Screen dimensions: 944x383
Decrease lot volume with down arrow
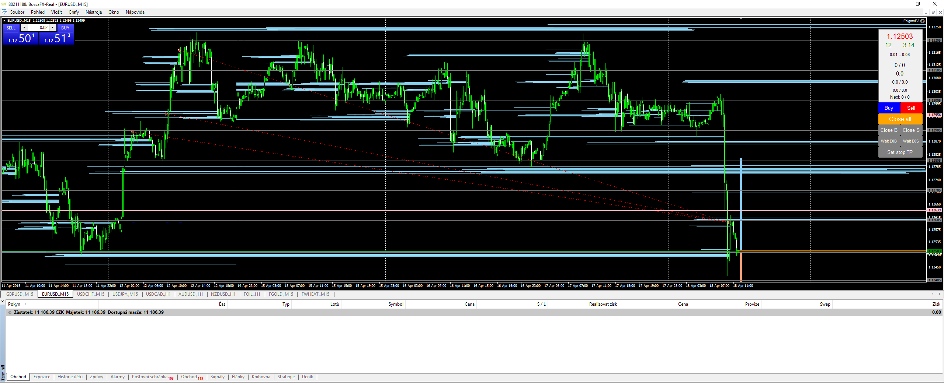pos(24,28)
